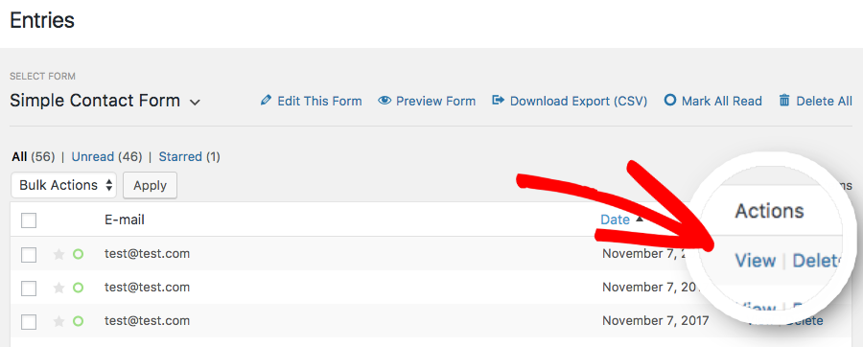Show All entries filter
Viewport: 863px width, 347px height.
point(19,157)
